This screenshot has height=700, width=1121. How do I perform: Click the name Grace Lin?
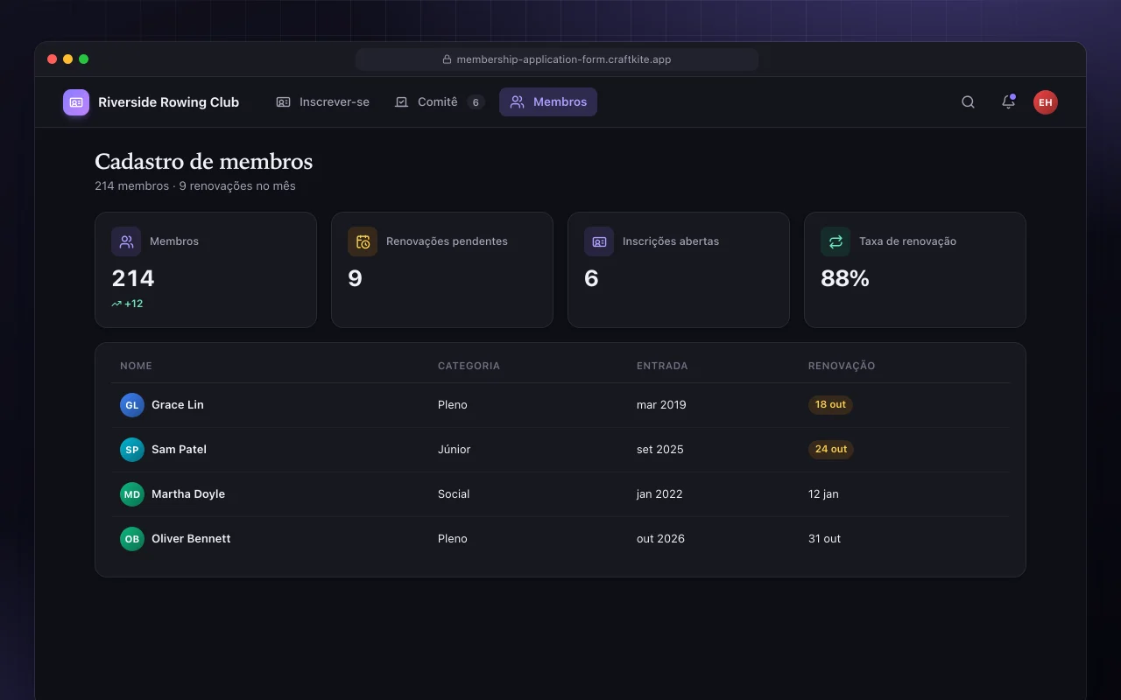178,405
